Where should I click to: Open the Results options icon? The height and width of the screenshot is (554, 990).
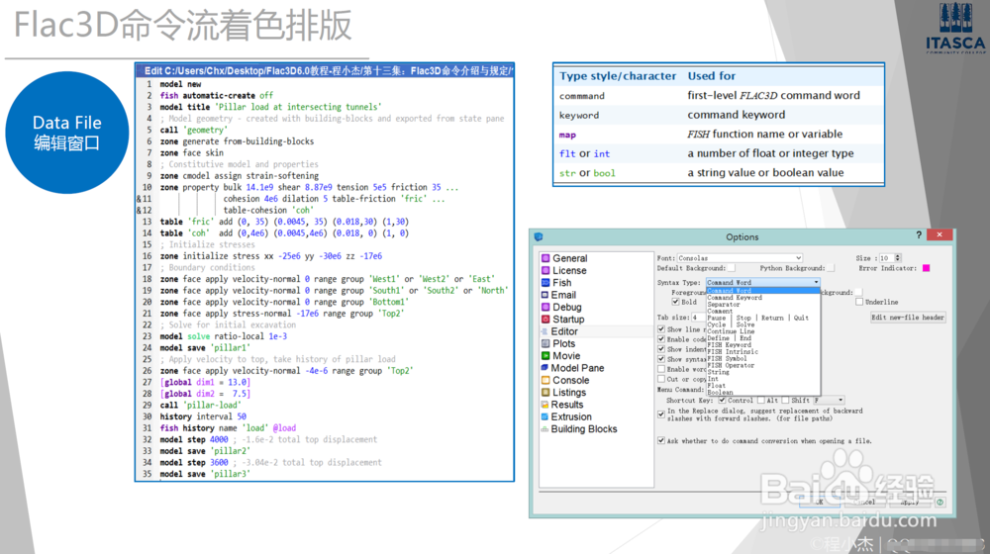544,405
